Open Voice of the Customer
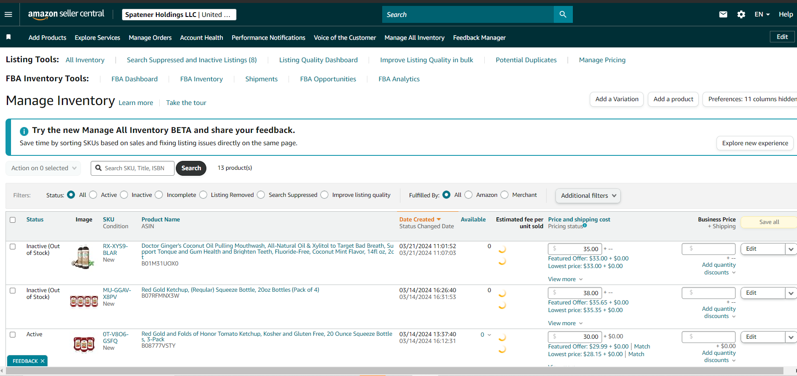This screenshot has width=797, height=376. point(345,38)
